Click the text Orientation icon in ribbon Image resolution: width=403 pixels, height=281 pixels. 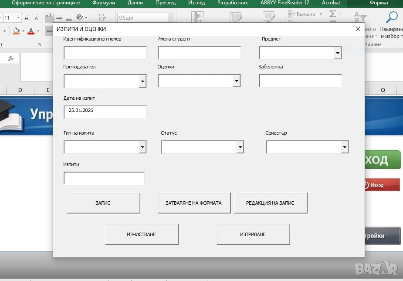pyautogui.click(x=80, y=17)
